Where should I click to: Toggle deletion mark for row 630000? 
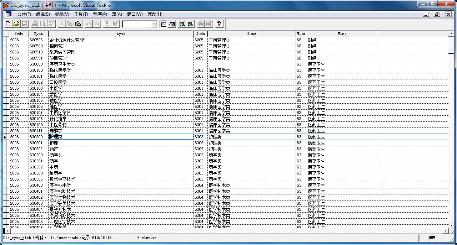(7, 64)
